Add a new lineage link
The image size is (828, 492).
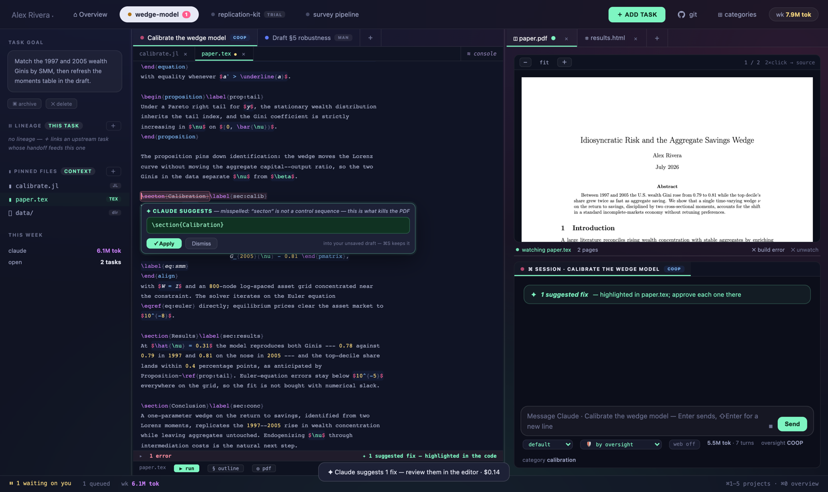[113, 126]
